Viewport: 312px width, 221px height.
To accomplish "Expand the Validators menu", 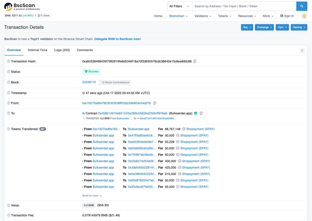I will [203, 16].
